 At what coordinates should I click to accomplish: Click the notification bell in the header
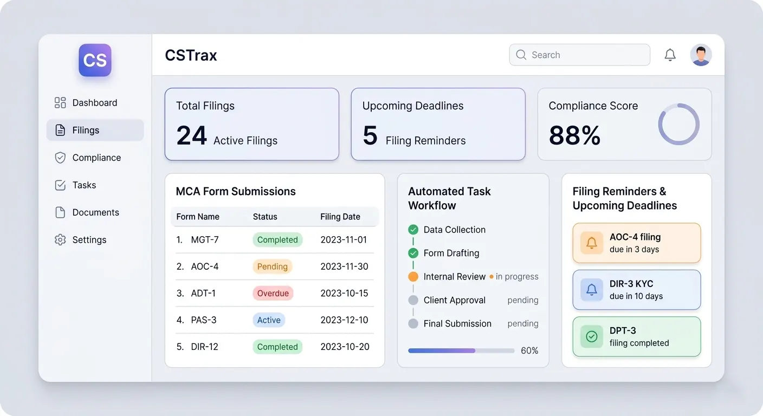click(x=670, y=55)
